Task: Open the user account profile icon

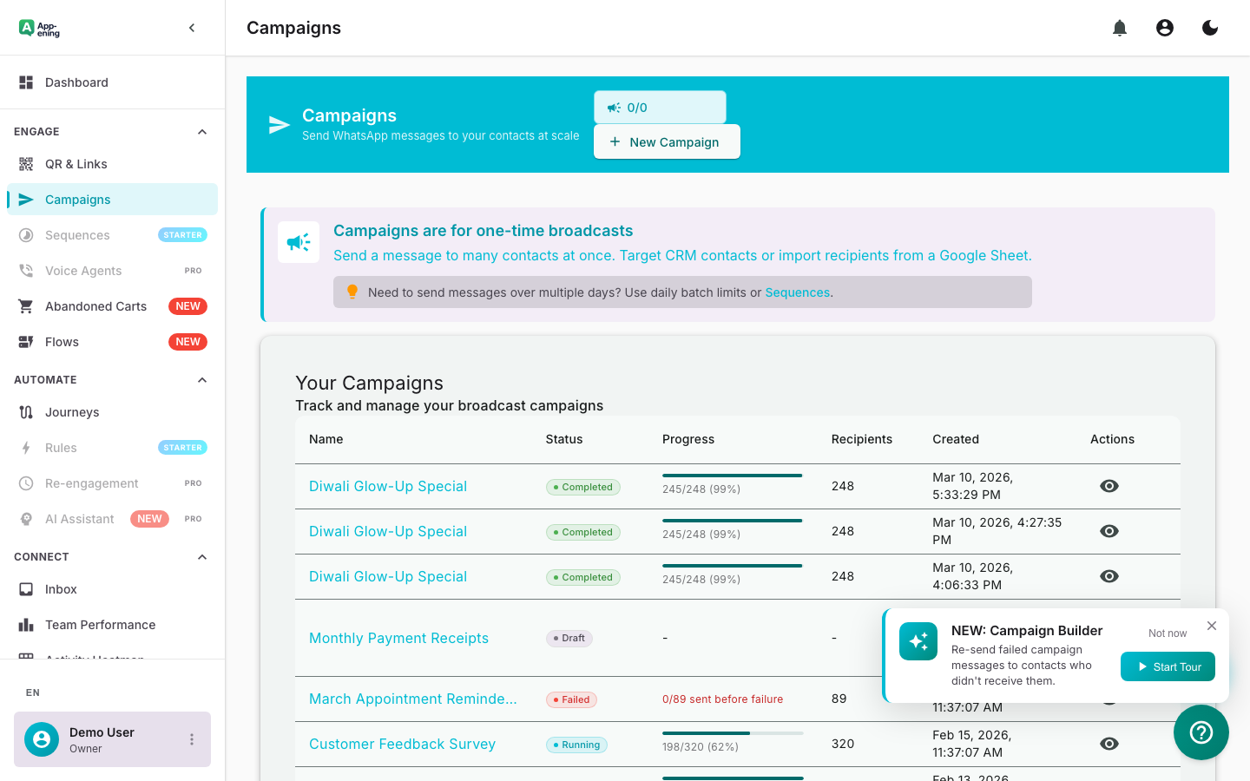Action: [1164, 28]
